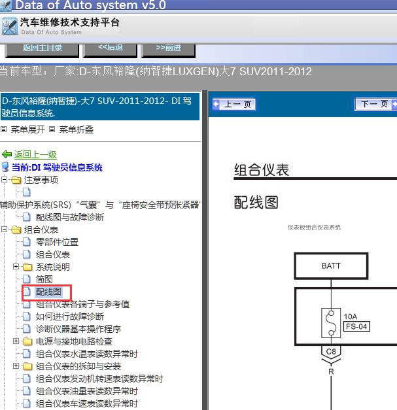
Task: Click the document icon under 注意事项 folder
Action: pyautogui.click(x=27, y=192)
